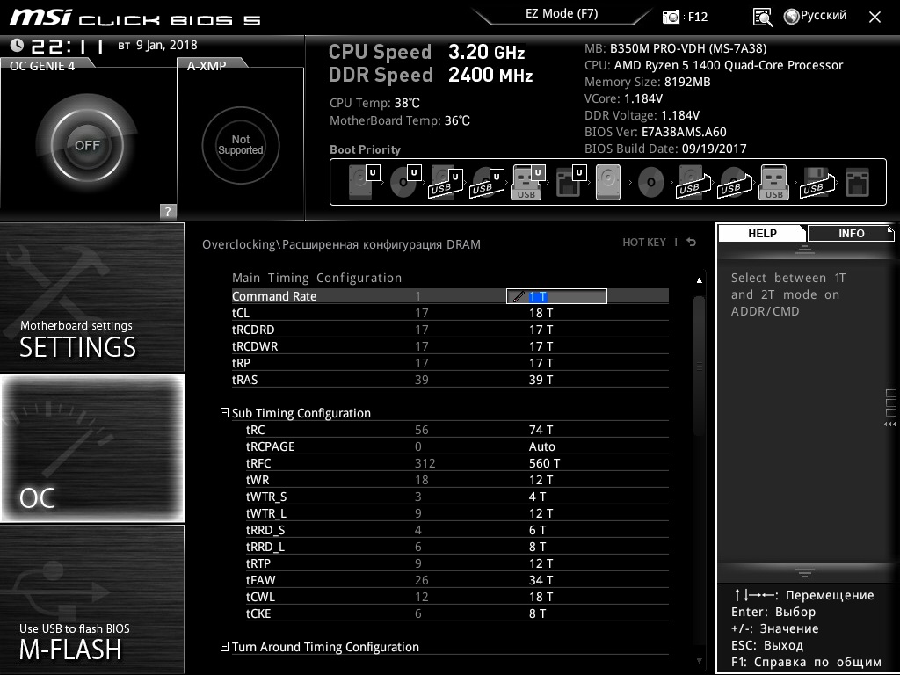Click scrollbar up arrow in timing list

click(x=699, y=280)
